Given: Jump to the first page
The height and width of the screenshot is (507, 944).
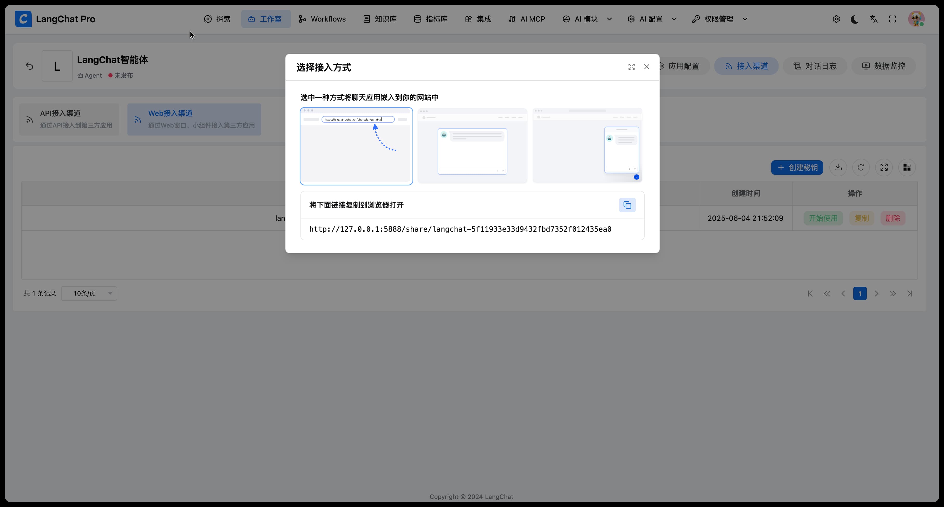Looking at the screenshot, I should point(810,293).
